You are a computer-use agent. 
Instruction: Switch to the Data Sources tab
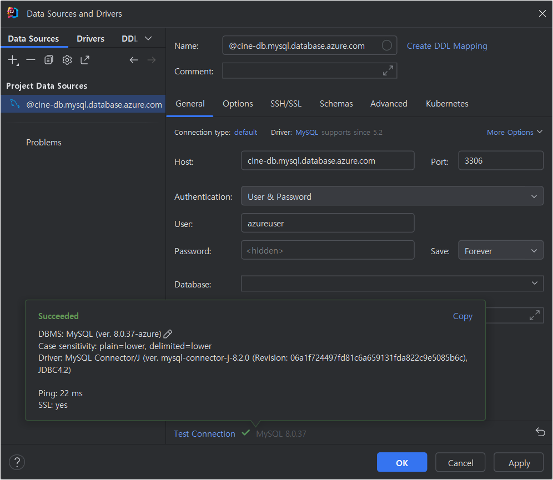[33, 38]
